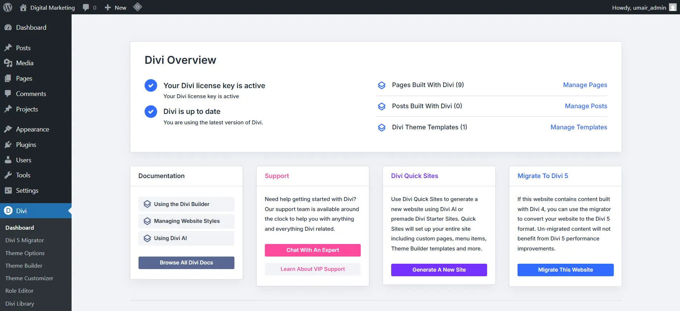This screenshot has height=311, width=680.
Task: Open Settings in the sidebar menu
Action: pos(27,191)
